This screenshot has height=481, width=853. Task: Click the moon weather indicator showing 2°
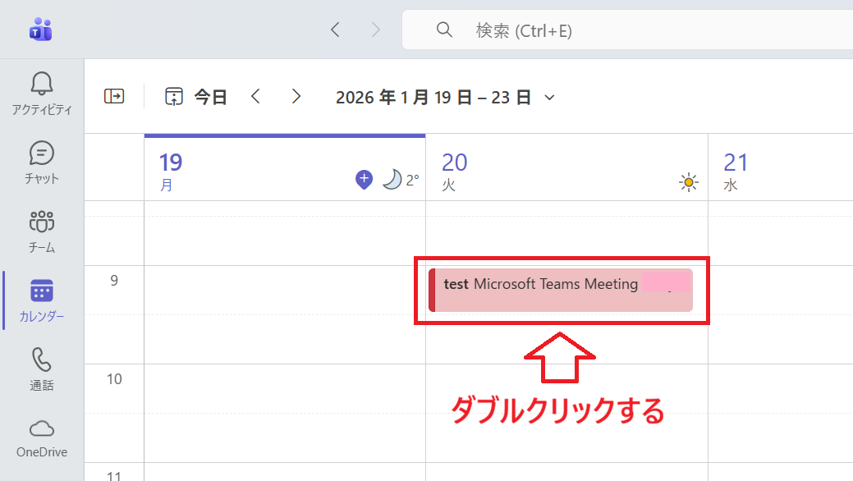[393, 180]
